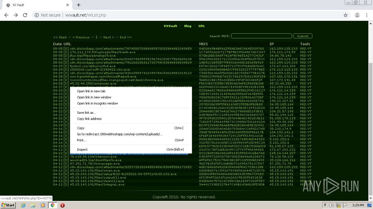Viewport: 373px width, 209px height.
Task: Open the Windows Start menu
Action: 8,205
